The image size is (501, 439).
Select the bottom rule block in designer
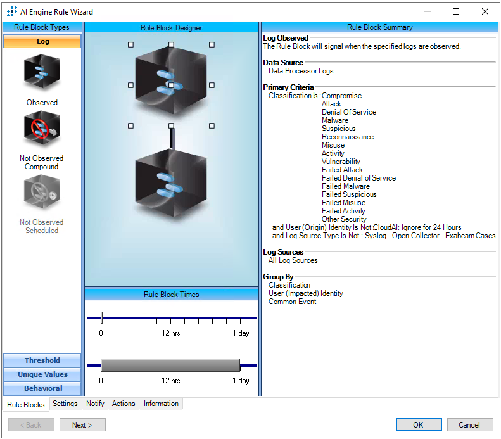click(x=170, y=181)
